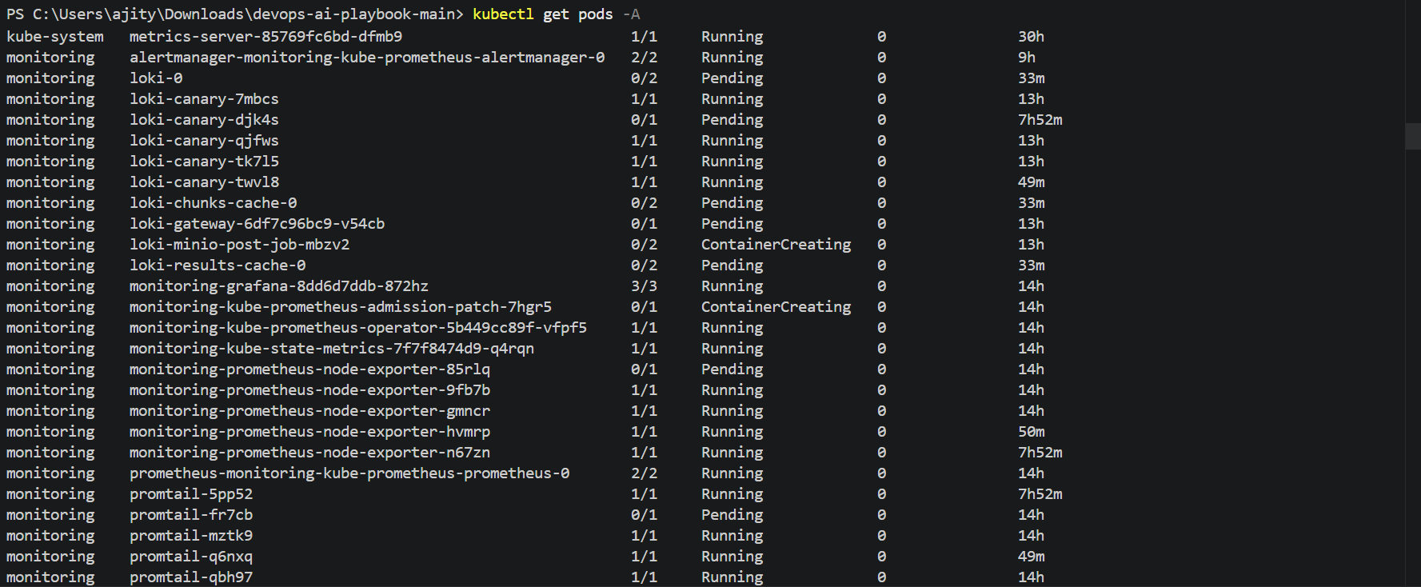Click monitoring-grafana-8dd6d7ddb-872hz pod name
Viewport: 1421px width, 587px height.
tap(279, 286)
